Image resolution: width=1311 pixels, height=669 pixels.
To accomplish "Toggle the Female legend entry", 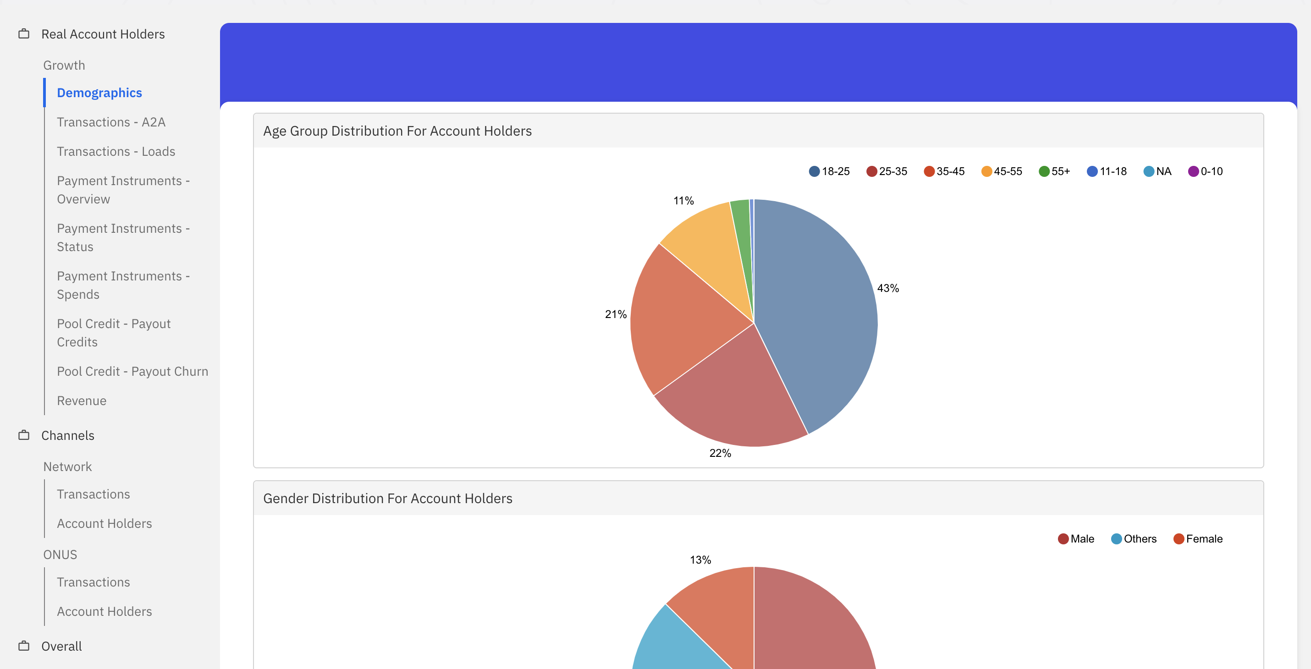I will tap(1198, 539).
